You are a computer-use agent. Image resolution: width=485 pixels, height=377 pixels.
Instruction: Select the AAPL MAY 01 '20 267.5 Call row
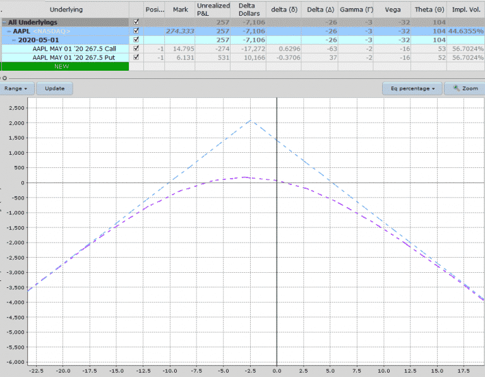pyautogui.click(x=74, y=49)
